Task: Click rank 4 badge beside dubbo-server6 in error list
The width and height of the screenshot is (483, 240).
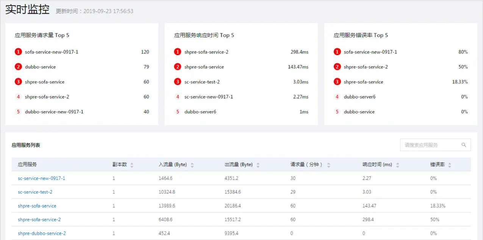Action: point(337,97)
